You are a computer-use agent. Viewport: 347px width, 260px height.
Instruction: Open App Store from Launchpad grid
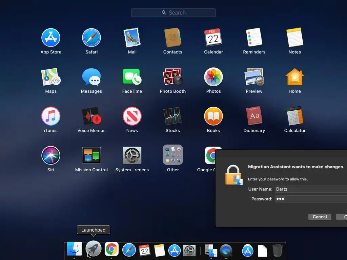(x=51, y=38)
